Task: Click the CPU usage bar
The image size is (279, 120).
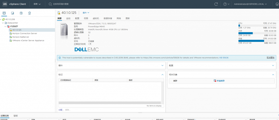Action: [x=257, y=26]
